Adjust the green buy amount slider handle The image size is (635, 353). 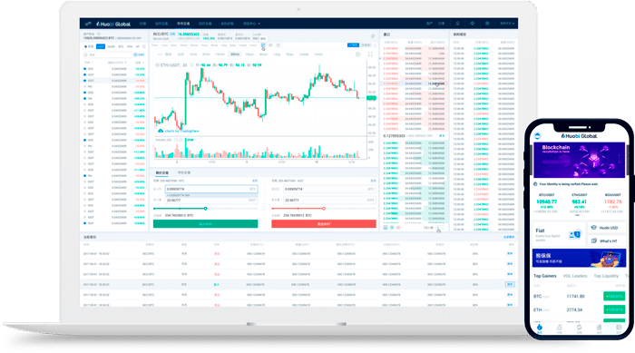coord(206,209)
